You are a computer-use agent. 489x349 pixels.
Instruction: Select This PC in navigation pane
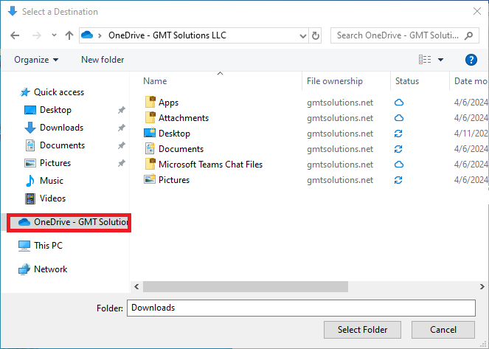(x=48, y=246)
